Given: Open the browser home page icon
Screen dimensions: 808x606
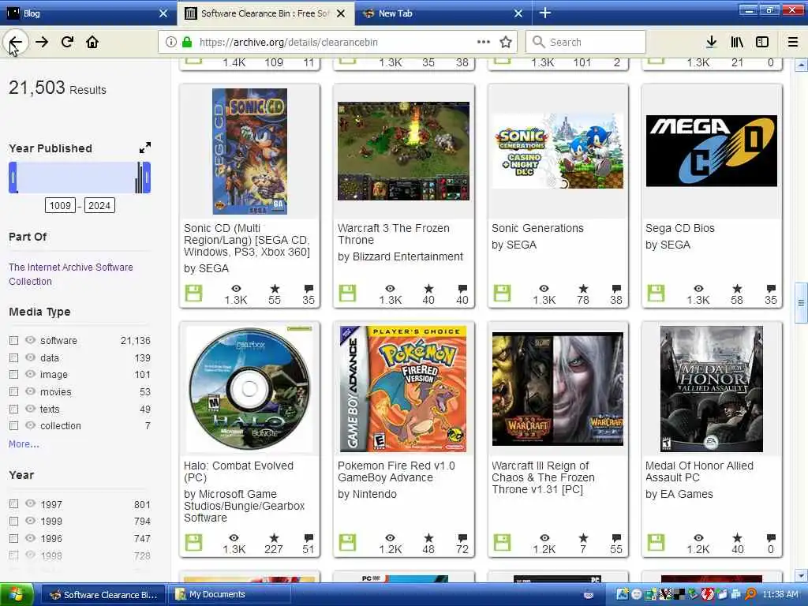Looking at the screenshot, I should [x=92, y=43].
